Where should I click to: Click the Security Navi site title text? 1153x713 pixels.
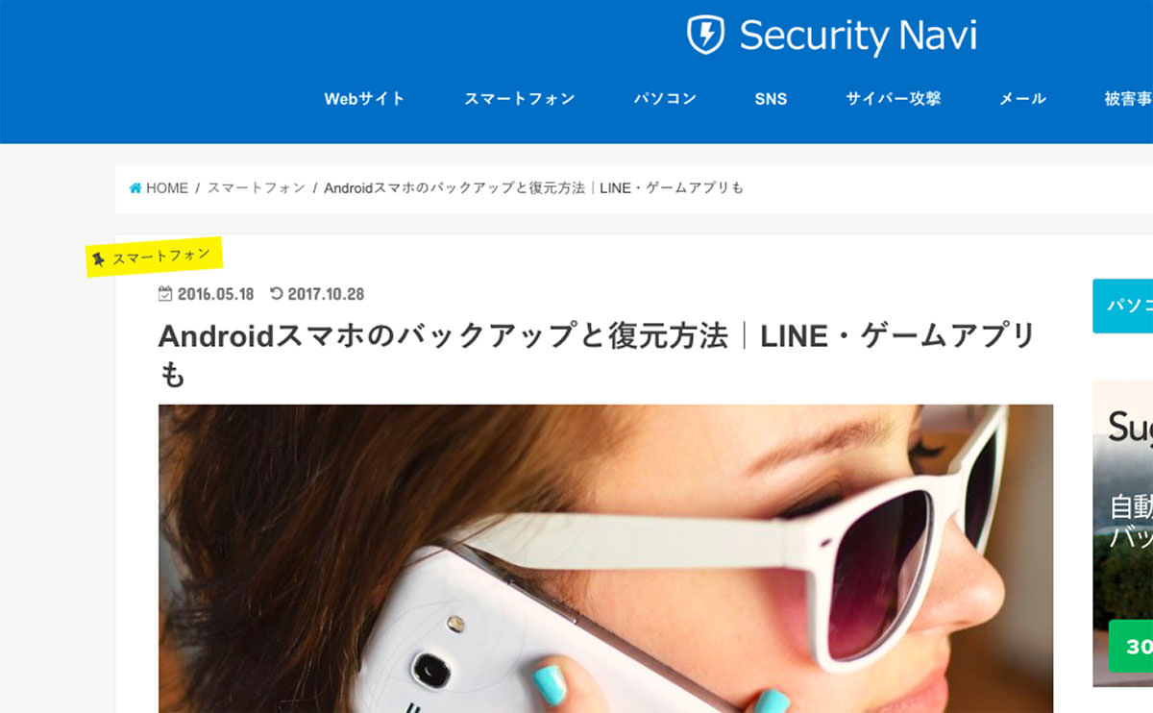[858, 37]
